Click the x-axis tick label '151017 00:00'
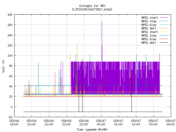Viewport: 176px width, 132px height. coord(101,123)
